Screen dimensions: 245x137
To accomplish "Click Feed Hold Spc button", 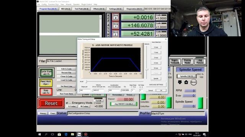I will pyautogui.click(x=46, y=83).
